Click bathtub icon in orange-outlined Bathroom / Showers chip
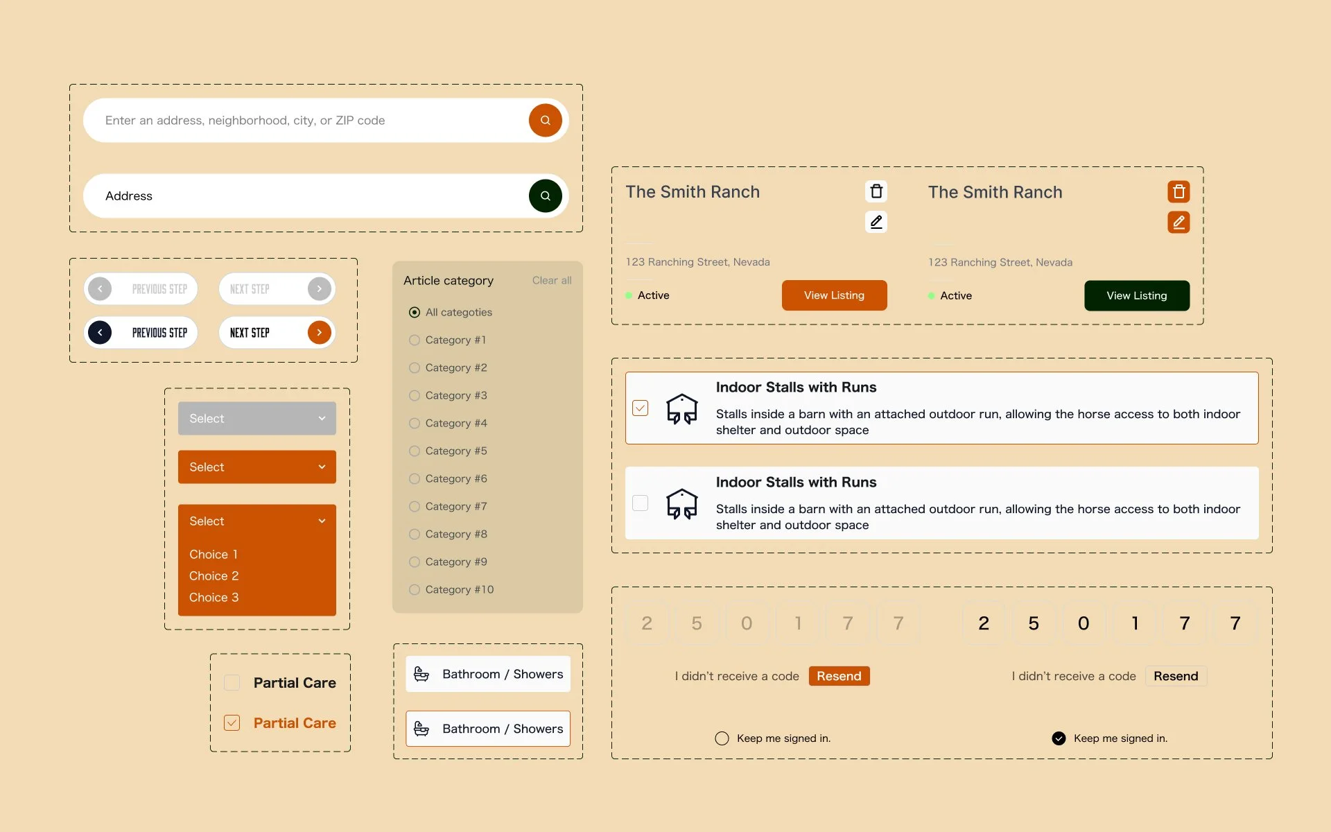 421,729
